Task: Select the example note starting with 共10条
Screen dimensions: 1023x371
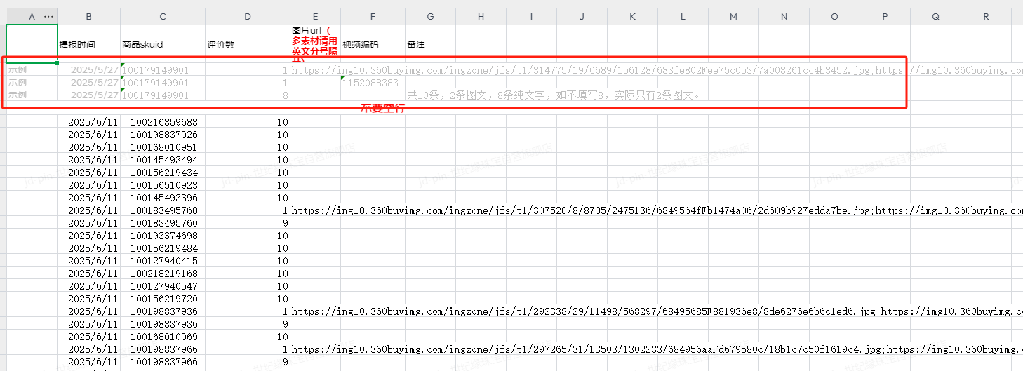Action: [554, 95]
